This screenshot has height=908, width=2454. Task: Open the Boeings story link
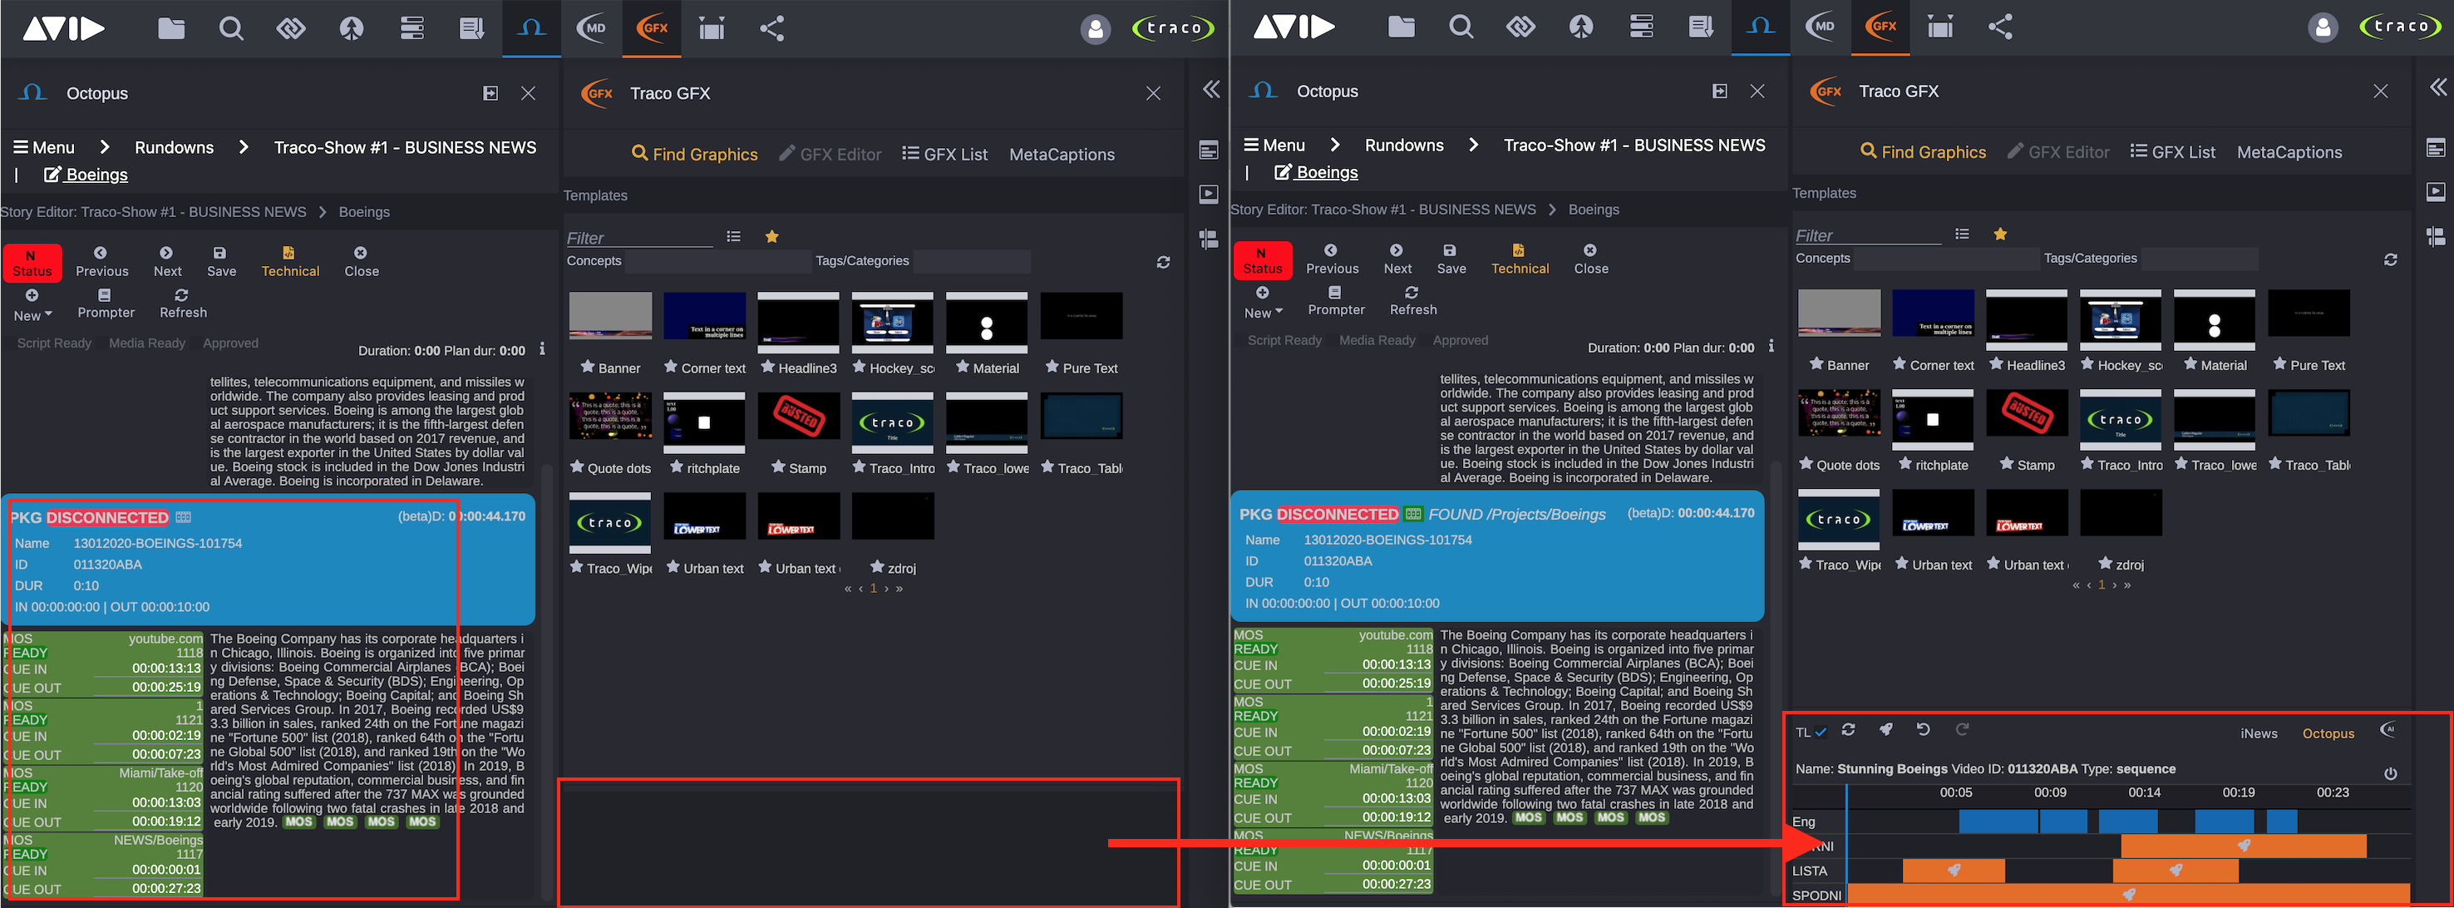click(96, 175)
